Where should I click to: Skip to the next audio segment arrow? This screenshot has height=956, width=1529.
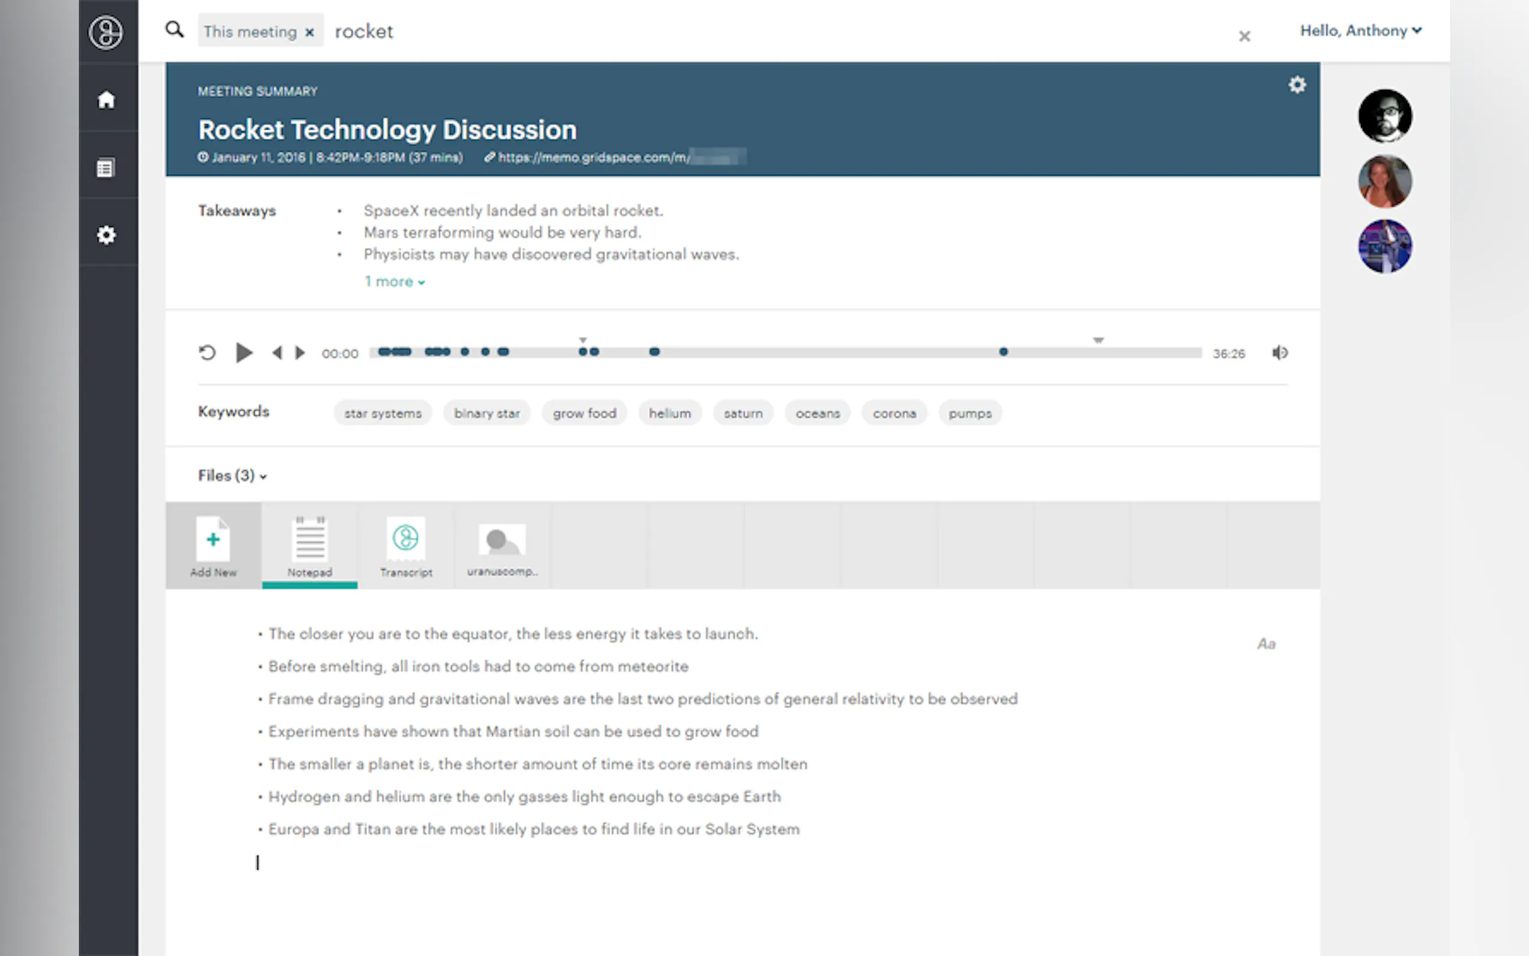click(300, 353)
